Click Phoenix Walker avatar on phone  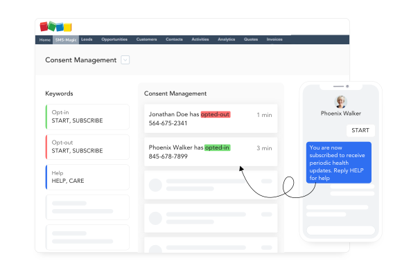coord(341,102)
